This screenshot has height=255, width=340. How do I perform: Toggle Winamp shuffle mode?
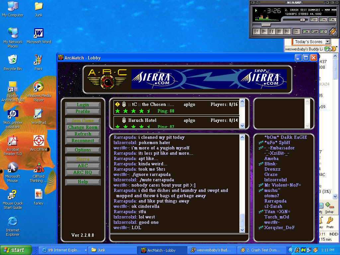point(306,32)
